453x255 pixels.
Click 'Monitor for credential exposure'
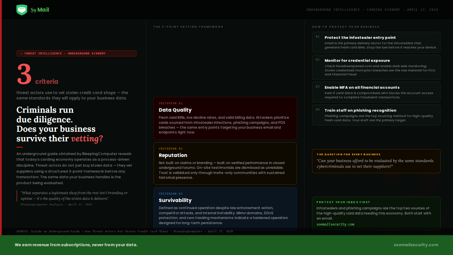coord(357,60)
